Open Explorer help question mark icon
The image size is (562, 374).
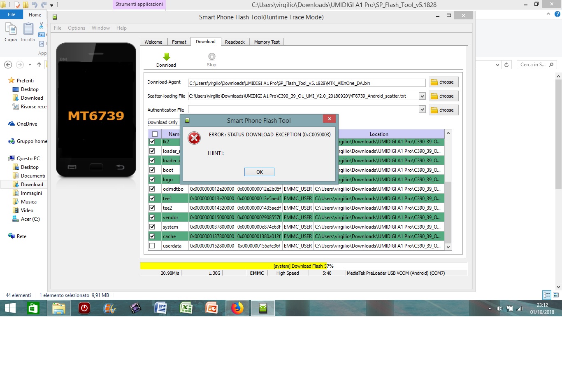[x=557, y=14]
